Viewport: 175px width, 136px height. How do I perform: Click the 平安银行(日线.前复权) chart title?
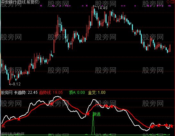(x=20, y=2)
